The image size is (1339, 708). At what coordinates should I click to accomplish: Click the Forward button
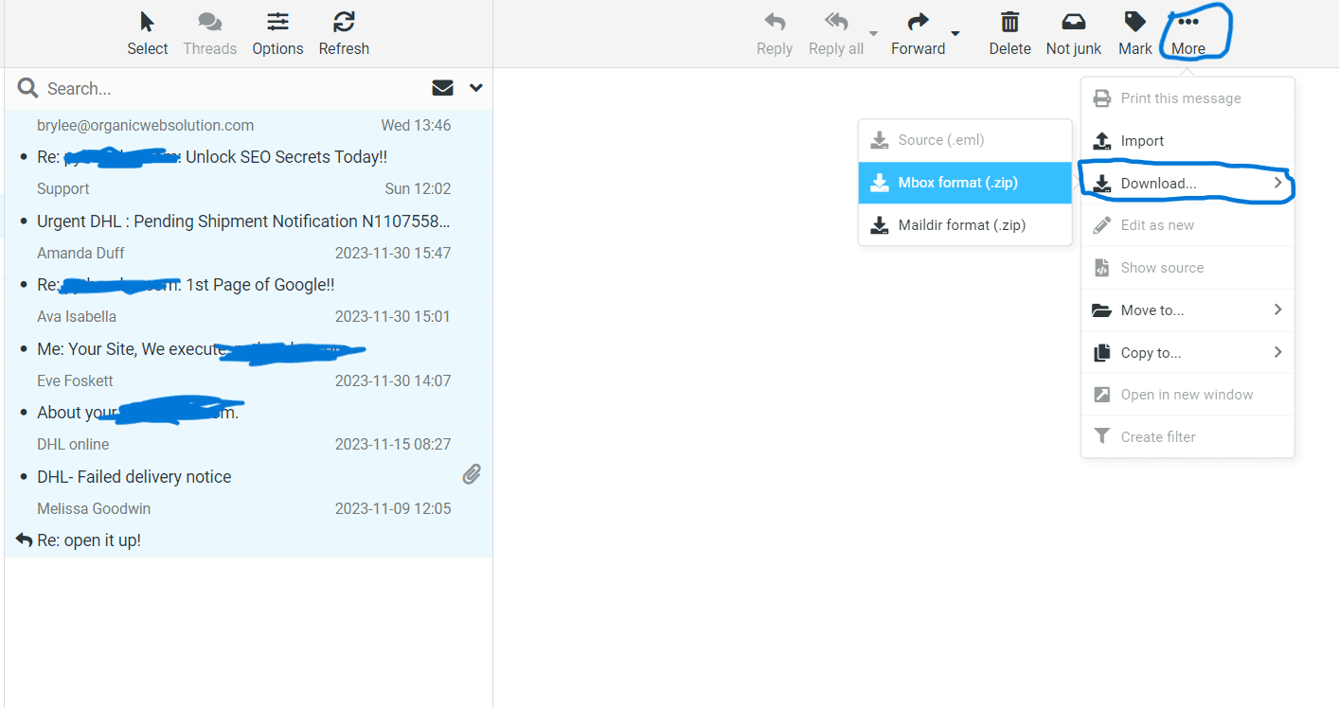pyautogui.click(x=918, y=34)
